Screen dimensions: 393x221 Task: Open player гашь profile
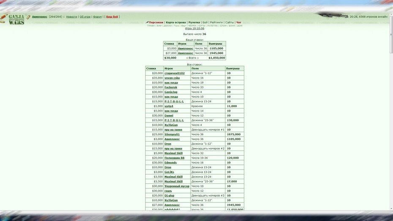pyautogui.click(x=168, y=191)
